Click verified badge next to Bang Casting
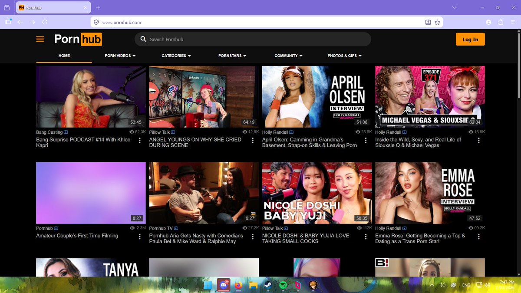The image size is (521, 293). 66,132
